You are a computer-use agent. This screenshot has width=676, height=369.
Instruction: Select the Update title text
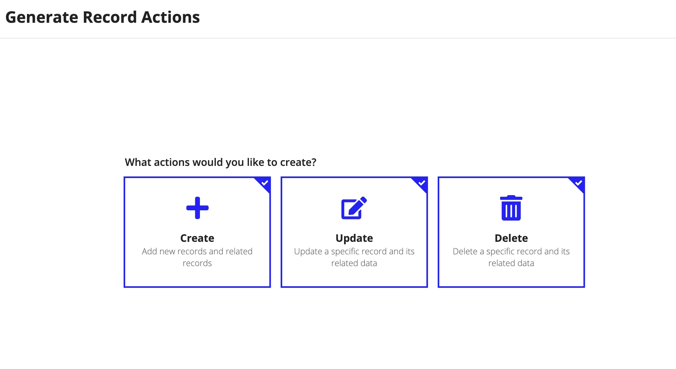tap(354, 238)
